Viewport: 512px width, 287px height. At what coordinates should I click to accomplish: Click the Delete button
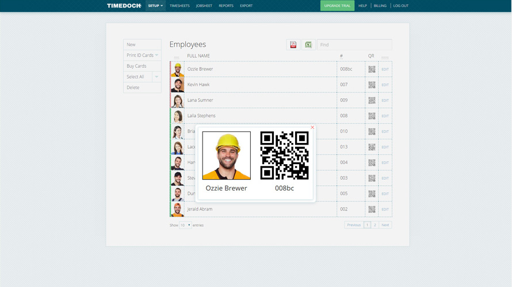(142, 88)
